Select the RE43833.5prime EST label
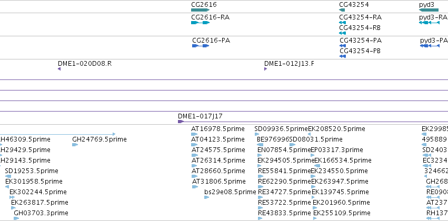The image size is (448, 221). [284, 213]
